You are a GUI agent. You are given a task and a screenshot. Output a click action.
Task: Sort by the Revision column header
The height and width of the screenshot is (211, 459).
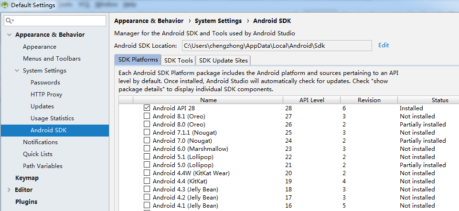tap(369, 100)
